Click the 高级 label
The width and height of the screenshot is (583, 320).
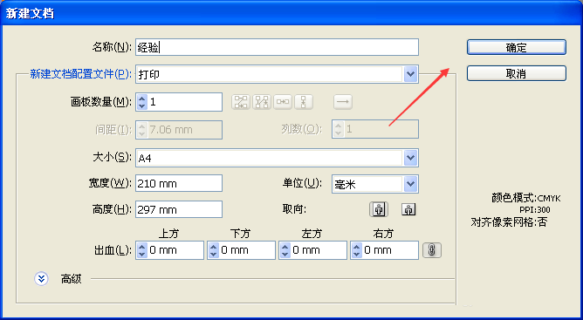71,279
